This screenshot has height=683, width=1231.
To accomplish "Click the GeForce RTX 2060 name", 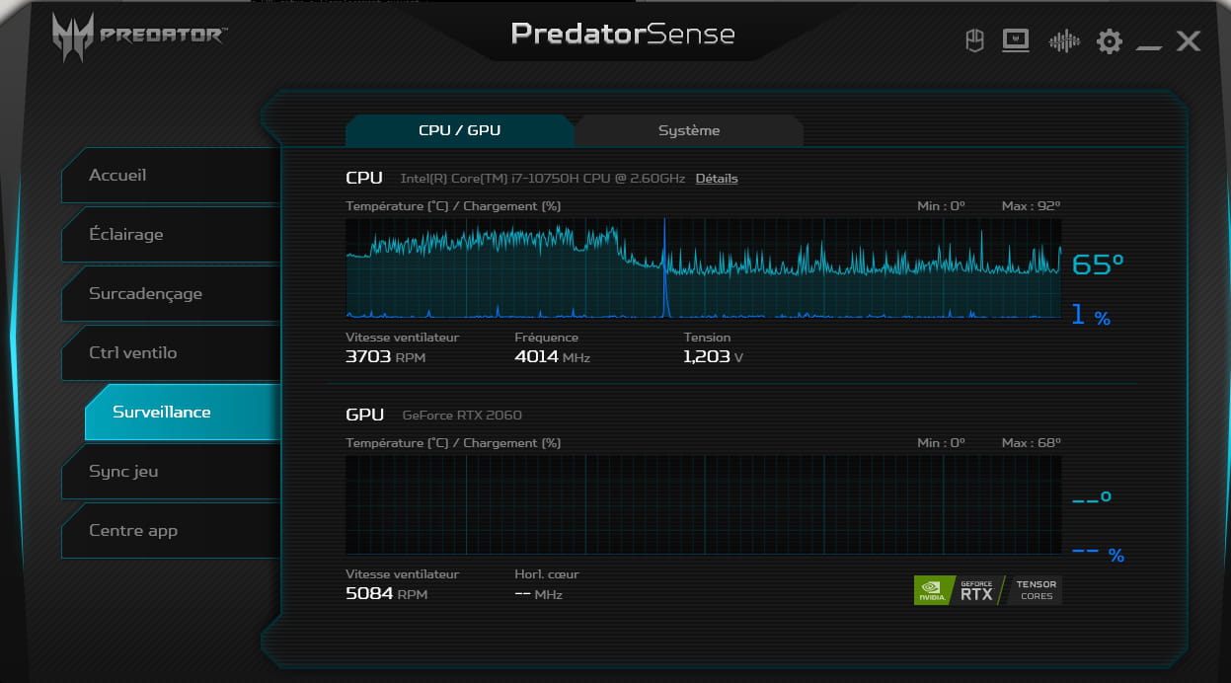I will tap(462, 416).
